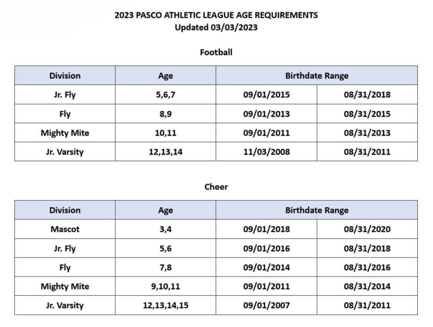Screen dimensions: 433x327
Task: Select the Mascot division cell
Action: (x=65, y=229)
